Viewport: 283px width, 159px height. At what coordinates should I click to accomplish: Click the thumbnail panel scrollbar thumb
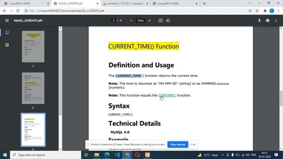pyautogui.click(x=60, y=72)
